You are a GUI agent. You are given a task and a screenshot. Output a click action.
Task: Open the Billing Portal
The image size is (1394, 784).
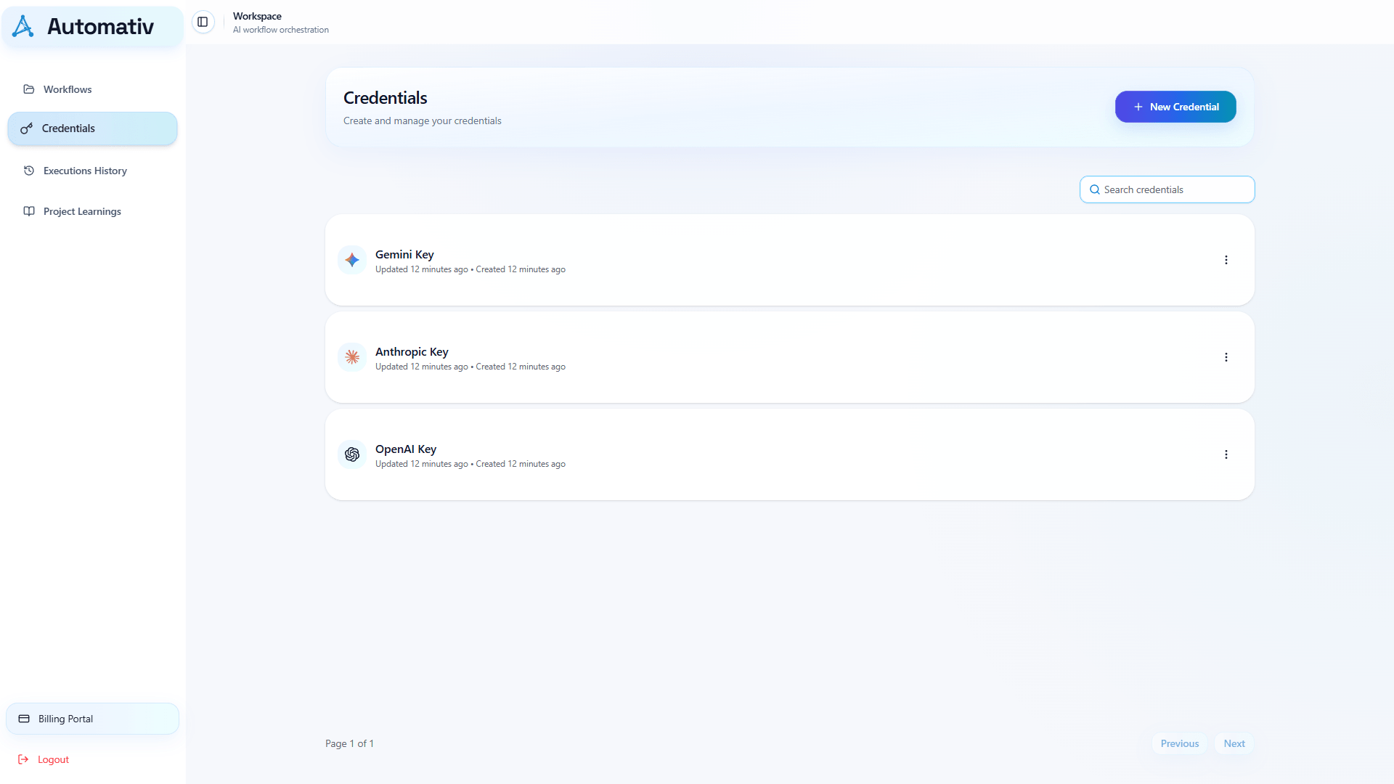[92, 719]
